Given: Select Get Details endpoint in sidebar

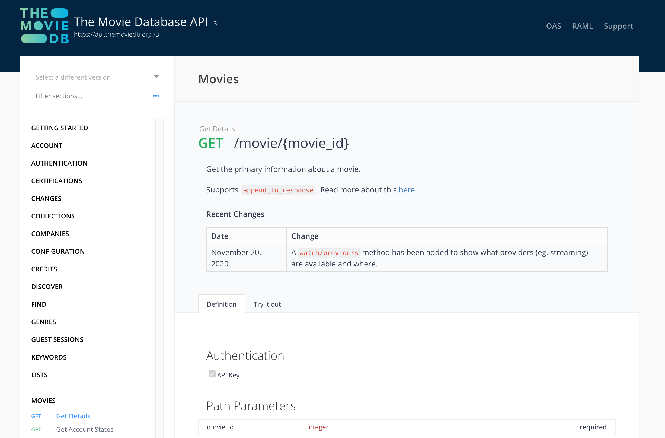Looking at the screenshot, I should pyautogui.click(x=73, y=416).
